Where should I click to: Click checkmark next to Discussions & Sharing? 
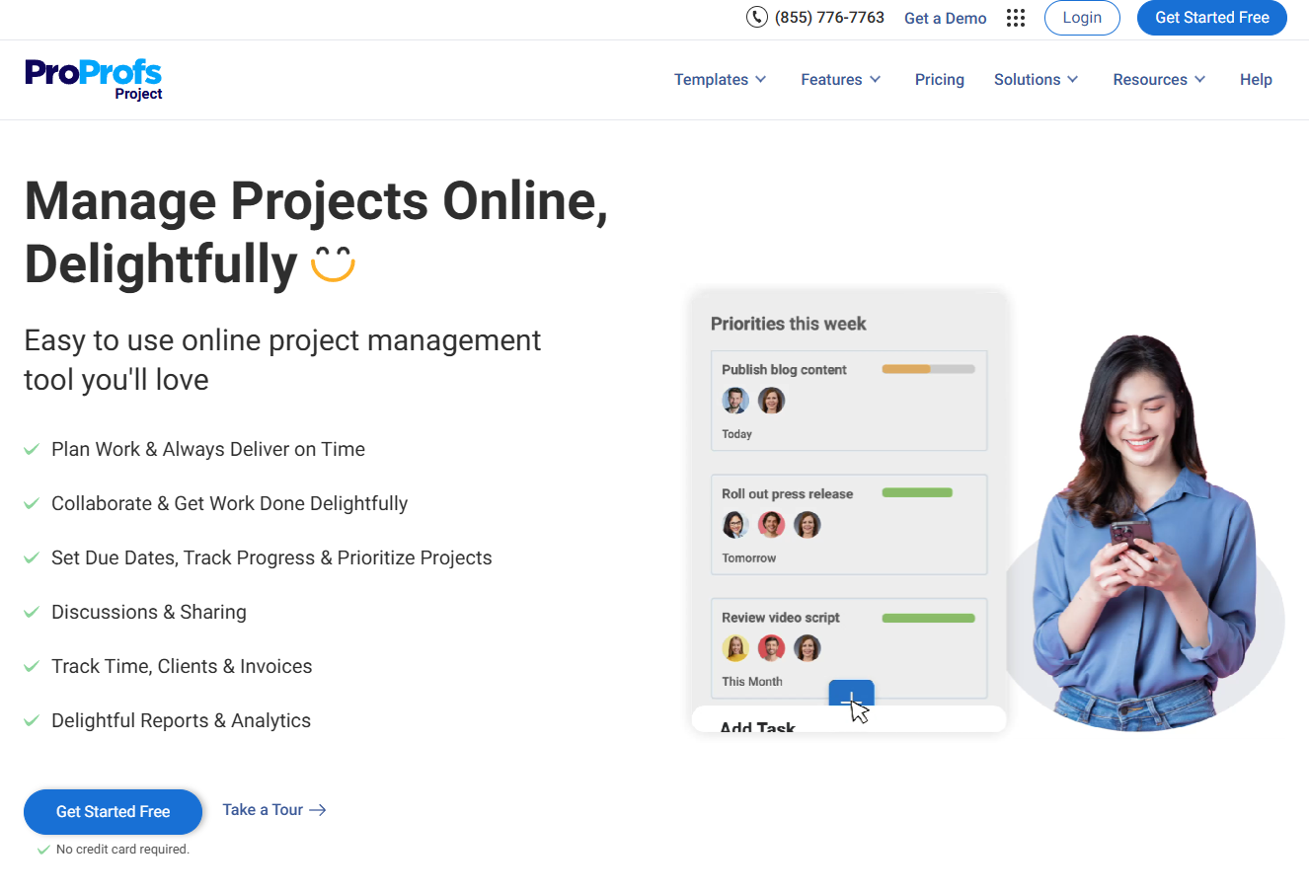click(x=32, y=612)
